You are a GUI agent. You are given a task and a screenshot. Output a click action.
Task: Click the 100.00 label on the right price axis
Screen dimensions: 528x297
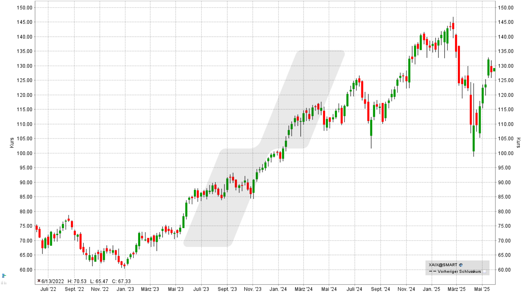pyautogui.click(x=505, y=153)
